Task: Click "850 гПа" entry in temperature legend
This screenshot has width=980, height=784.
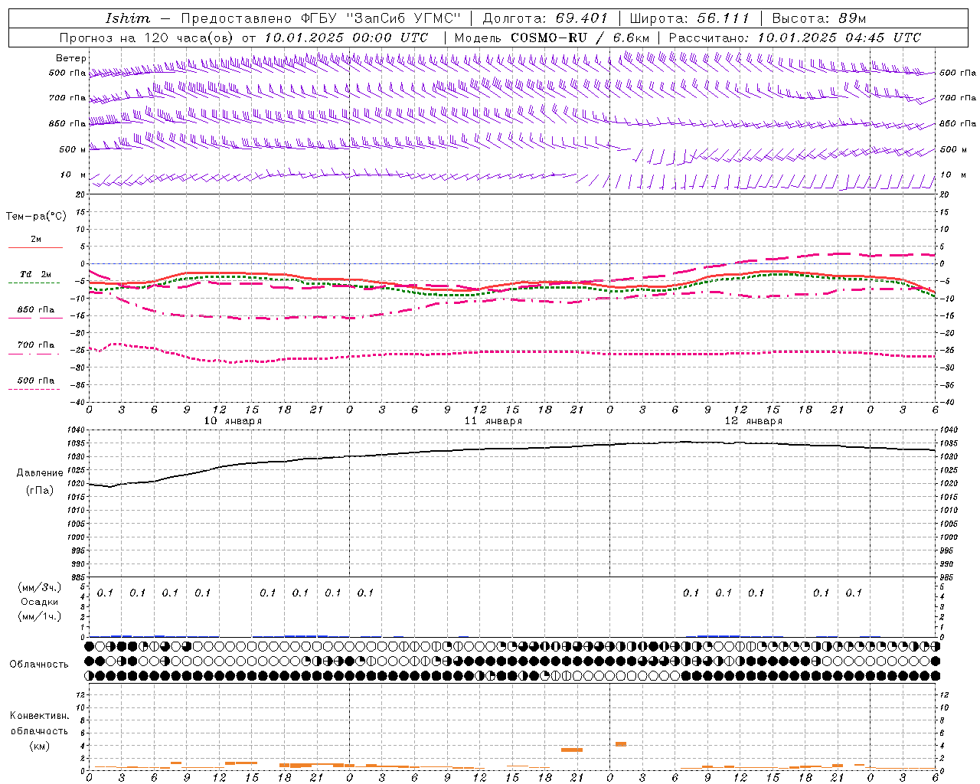Action: (x=35, y=310)
